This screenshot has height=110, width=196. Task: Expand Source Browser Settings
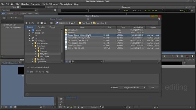click(28, 68)
